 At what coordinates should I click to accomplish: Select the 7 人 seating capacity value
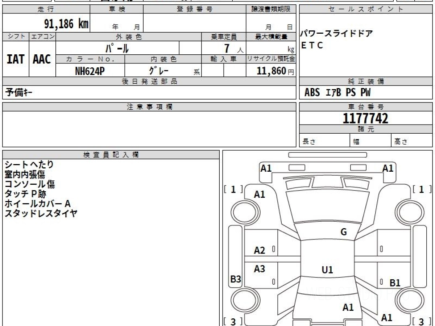233,49
